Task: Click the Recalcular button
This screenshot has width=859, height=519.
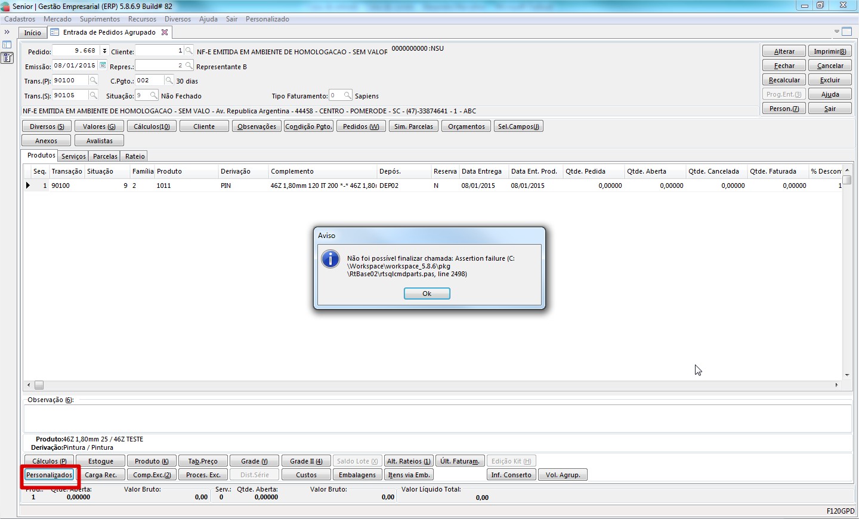Action: 784,80
